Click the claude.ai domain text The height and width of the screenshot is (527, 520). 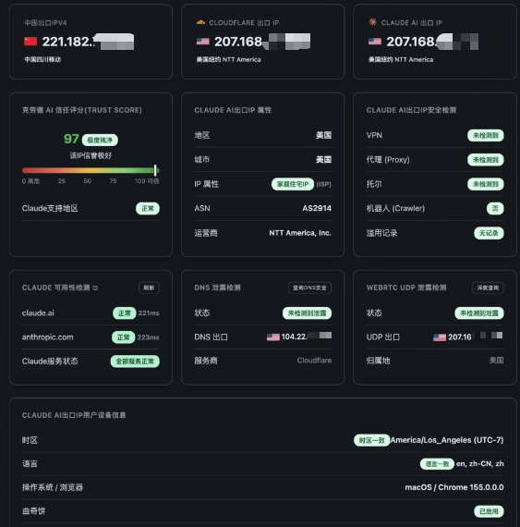click(x=38, y=313)
